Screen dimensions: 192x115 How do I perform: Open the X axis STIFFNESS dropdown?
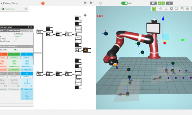pos(4,57)
